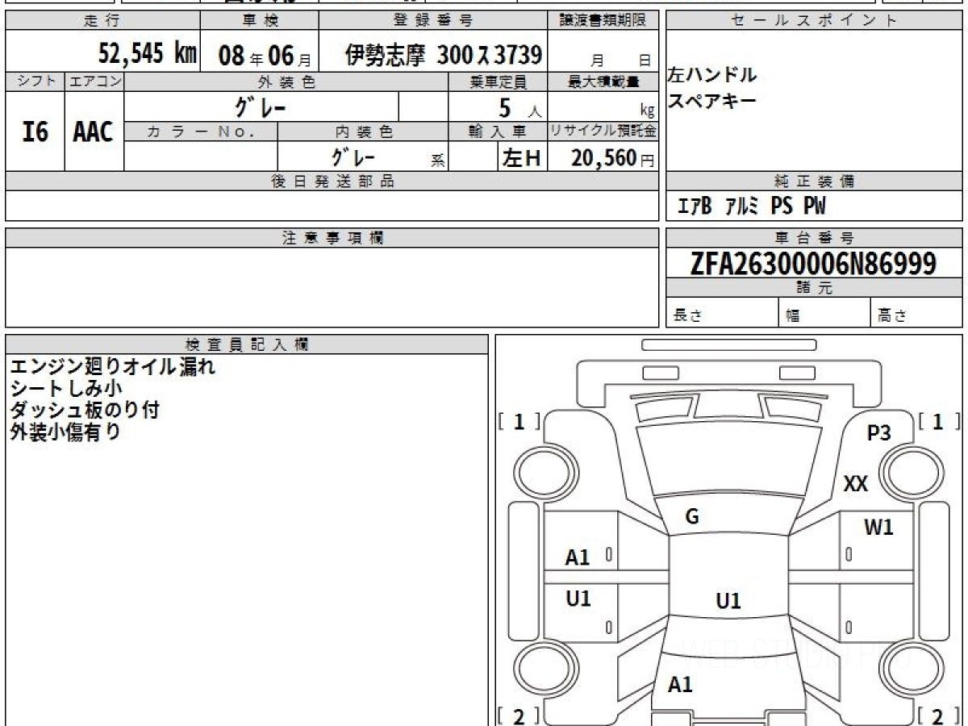Image resolution: width=968 pixels, height=726 pixels.
Task: Click the chassis number ZFA26300006N86999
Action: pyautogui.click(x=813, y=263)
